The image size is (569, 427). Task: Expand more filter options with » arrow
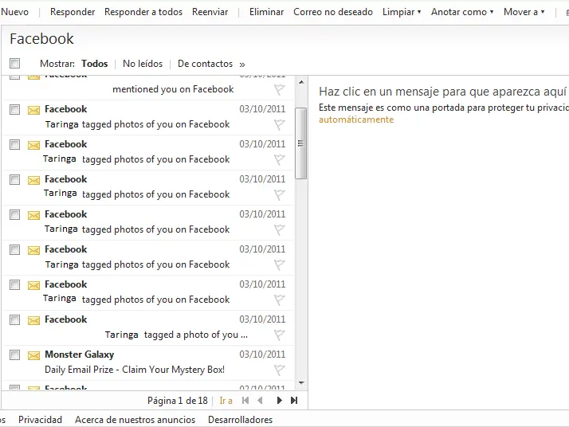[x=242, y=65]
